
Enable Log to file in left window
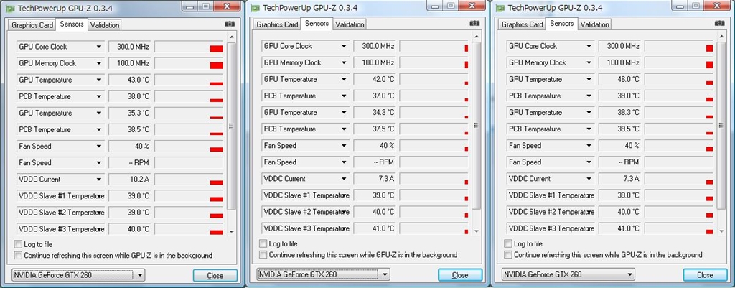pyautogui.click(x=18, y=244)
